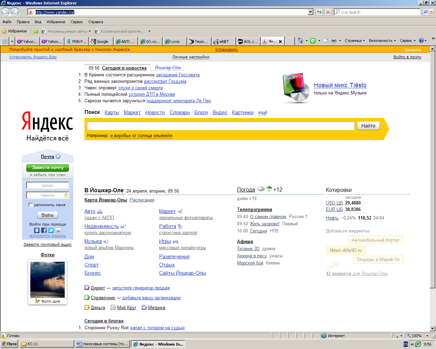
Task: Click the blue Help question mark icon
Action: point(421,41)
